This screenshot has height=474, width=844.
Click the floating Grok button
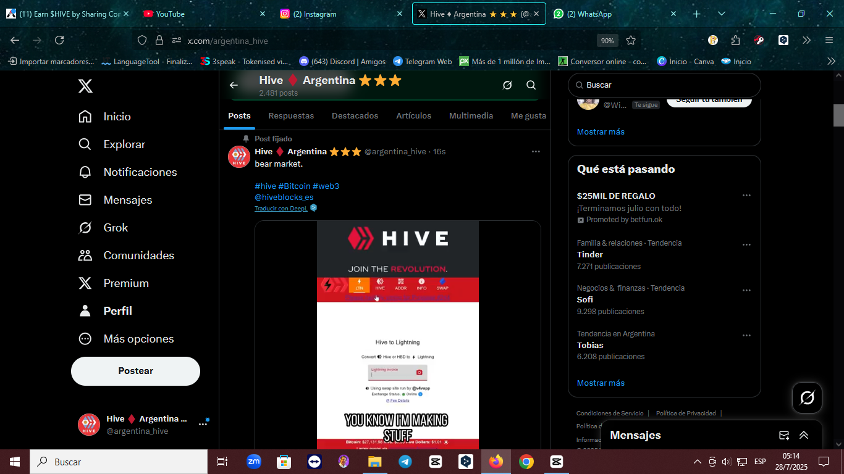(x=807, y=397)
